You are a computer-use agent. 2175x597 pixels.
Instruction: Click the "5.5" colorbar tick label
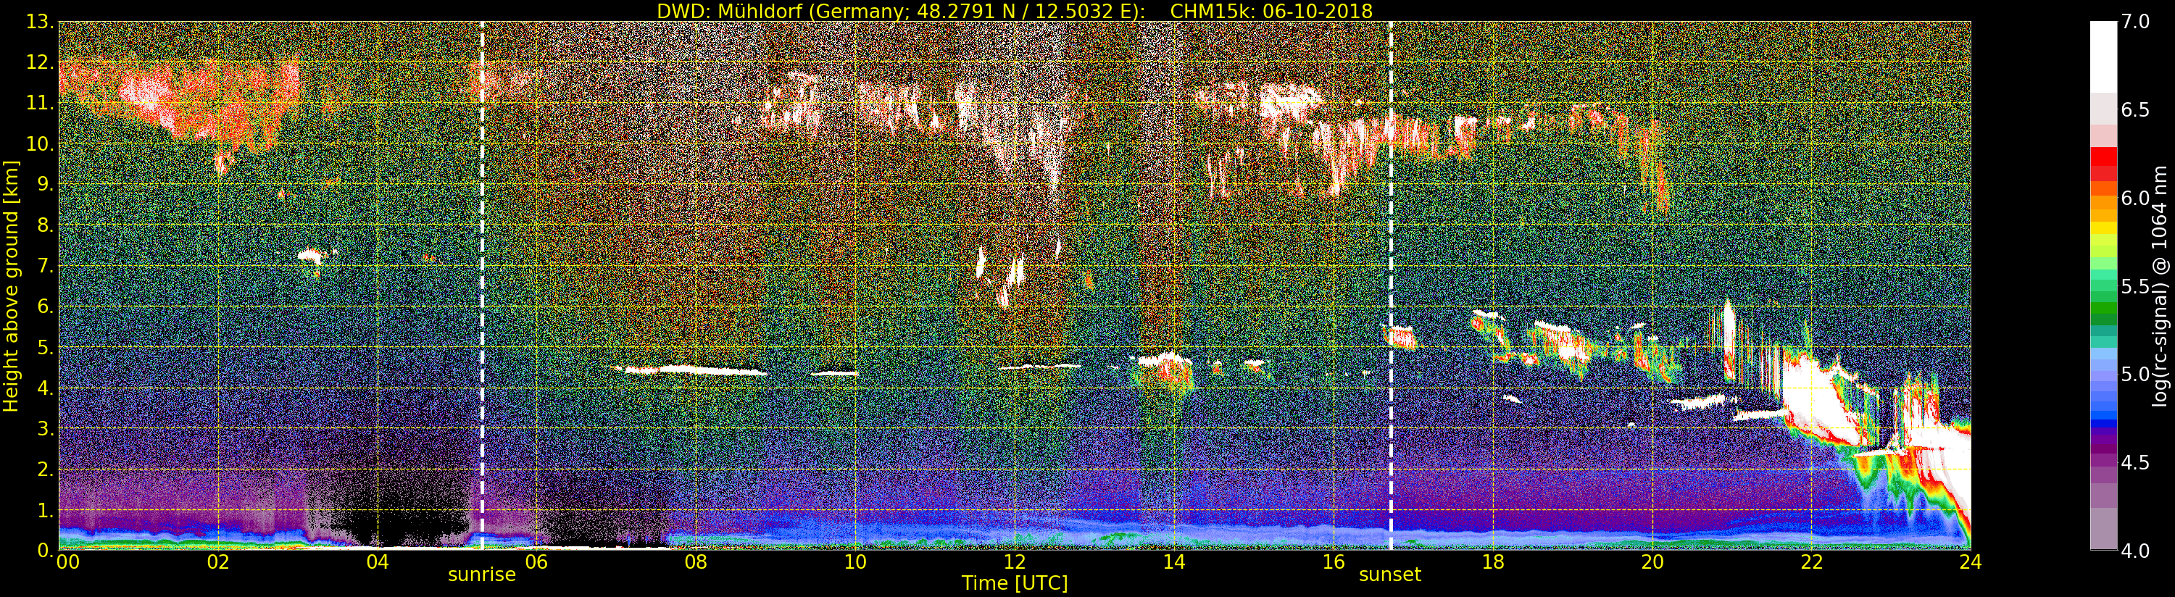2135,286
